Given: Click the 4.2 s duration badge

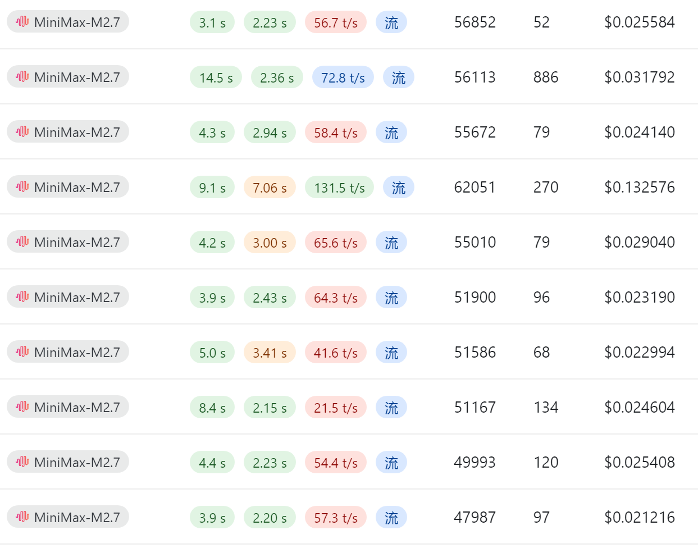Looking at the screenshot, I should (212, 243).
